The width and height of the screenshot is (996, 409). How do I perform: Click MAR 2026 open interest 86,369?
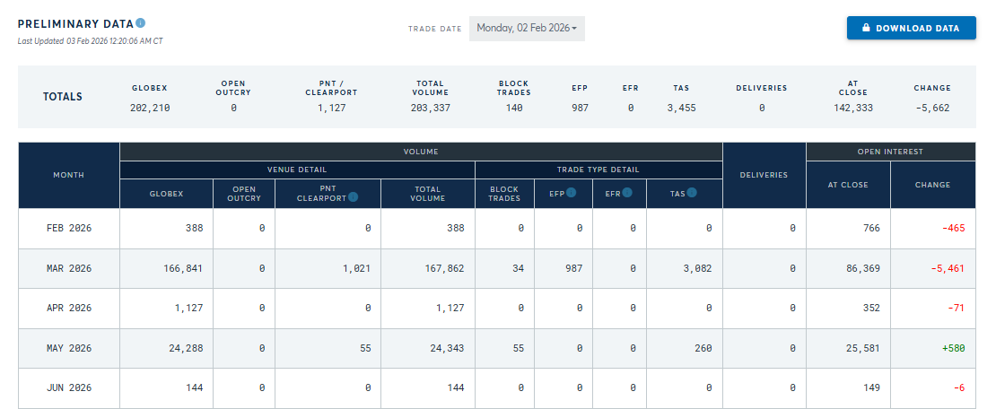coord(863,269)
